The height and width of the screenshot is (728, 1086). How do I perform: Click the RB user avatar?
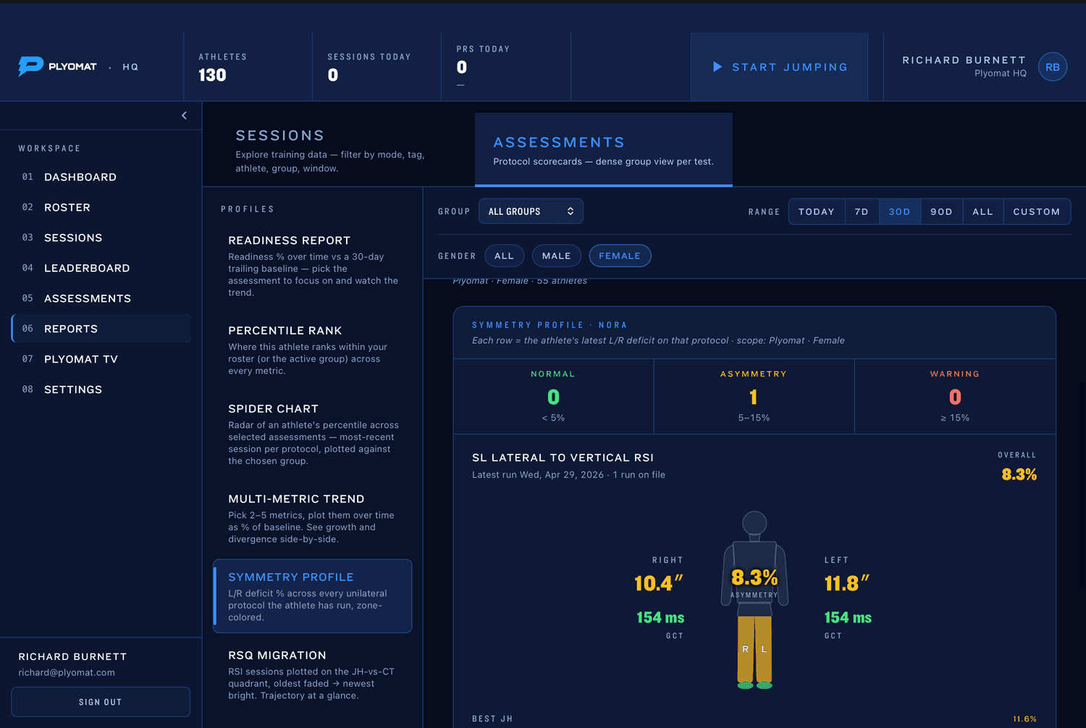point(1053,67)
